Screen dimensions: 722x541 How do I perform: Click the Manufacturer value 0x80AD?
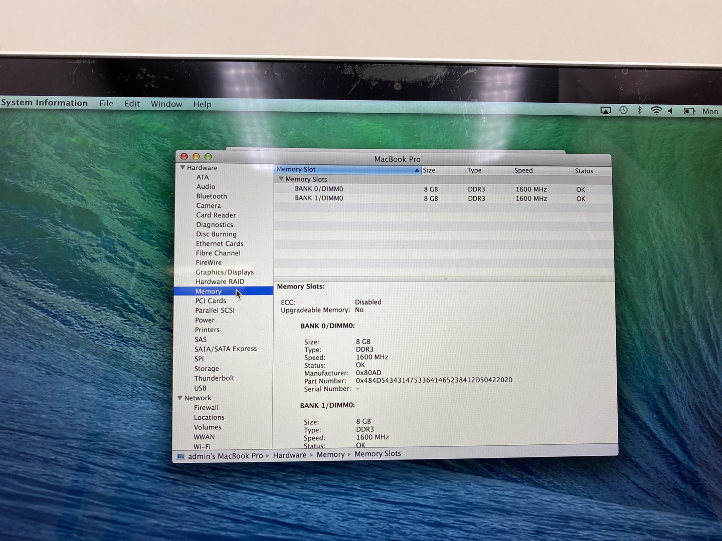pyautogui.click(x=369, y=373)
